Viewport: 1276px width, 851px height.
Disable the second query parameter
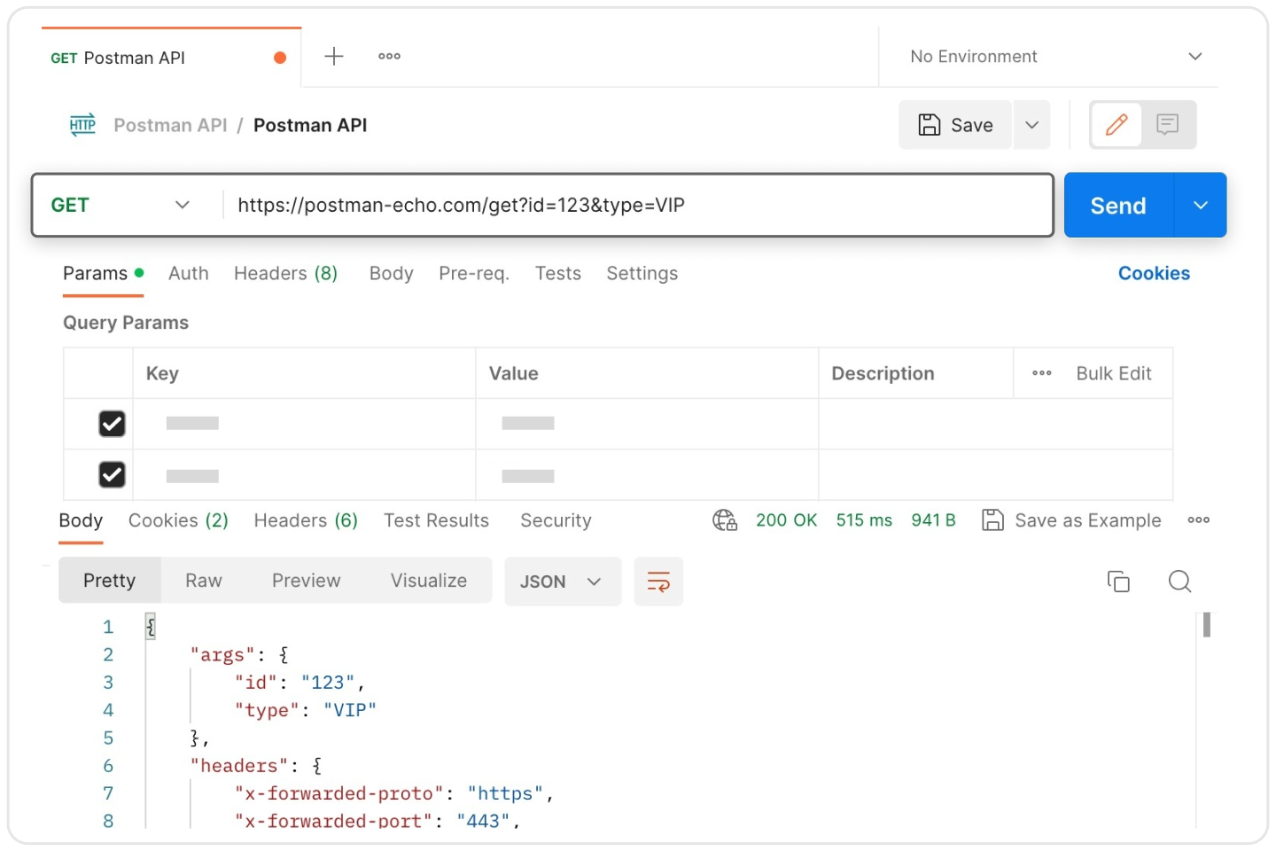112,474
